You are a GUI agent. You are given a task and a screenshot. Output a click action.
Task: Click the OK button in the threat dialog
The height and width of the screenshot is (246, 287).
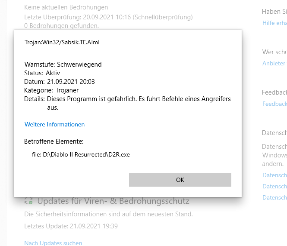tap(180, 180)
